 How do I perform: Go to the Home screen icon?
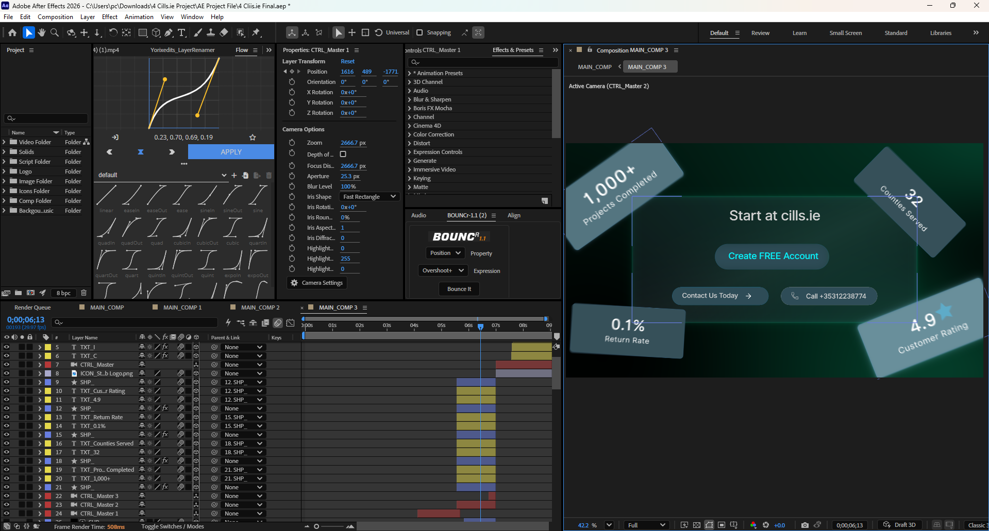point(12,32)
